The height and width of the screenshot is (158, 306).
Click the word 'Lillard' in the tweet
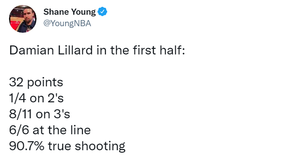[75, 50]
